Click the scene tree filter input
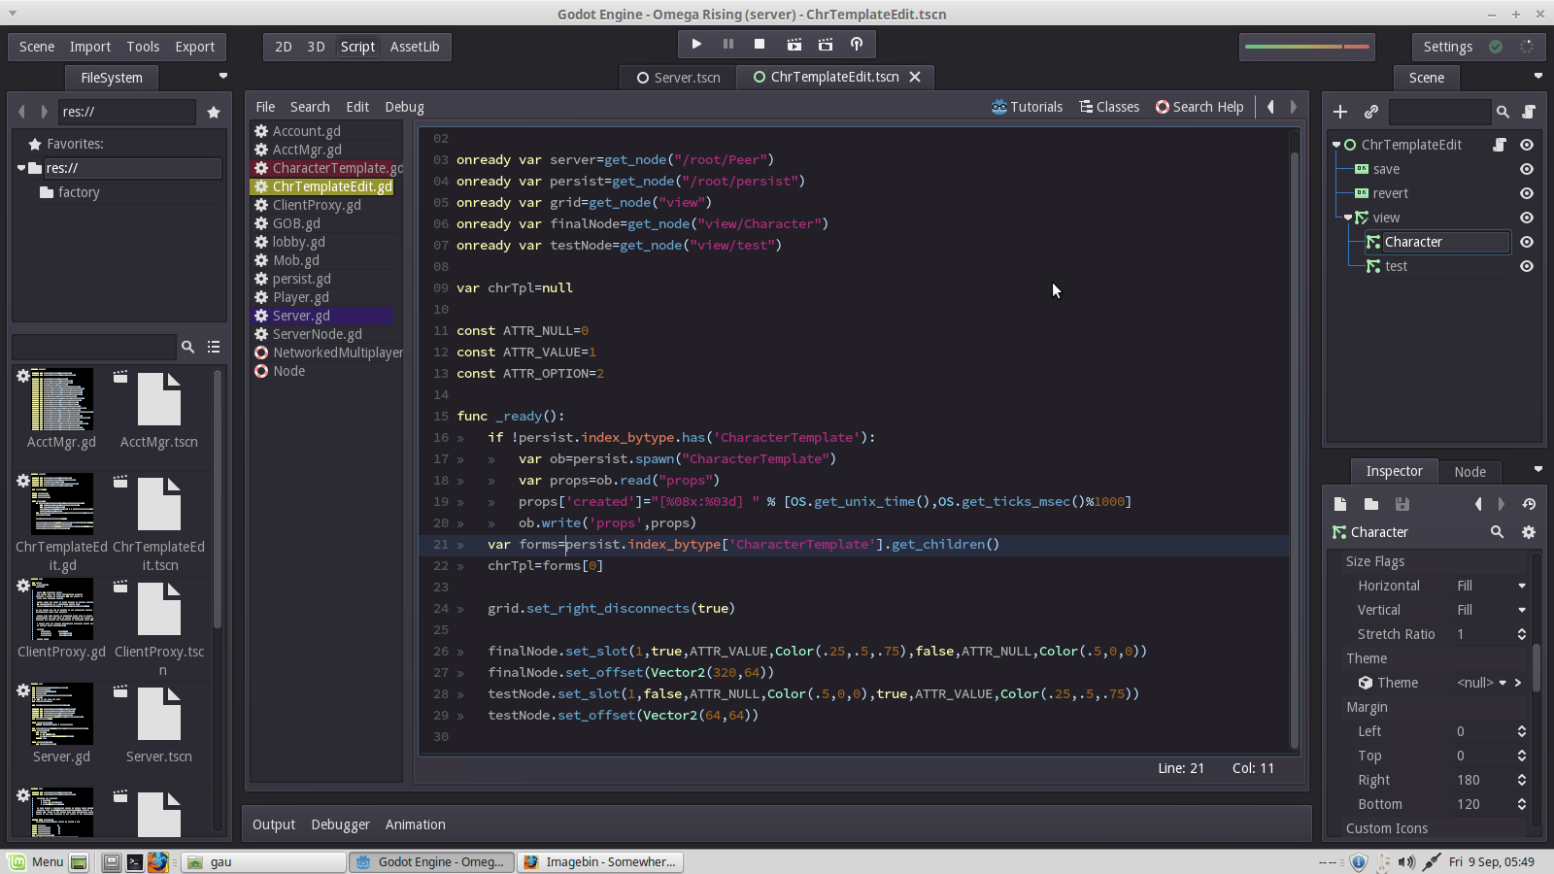The image size is (1554, 874). (1438, 112)
